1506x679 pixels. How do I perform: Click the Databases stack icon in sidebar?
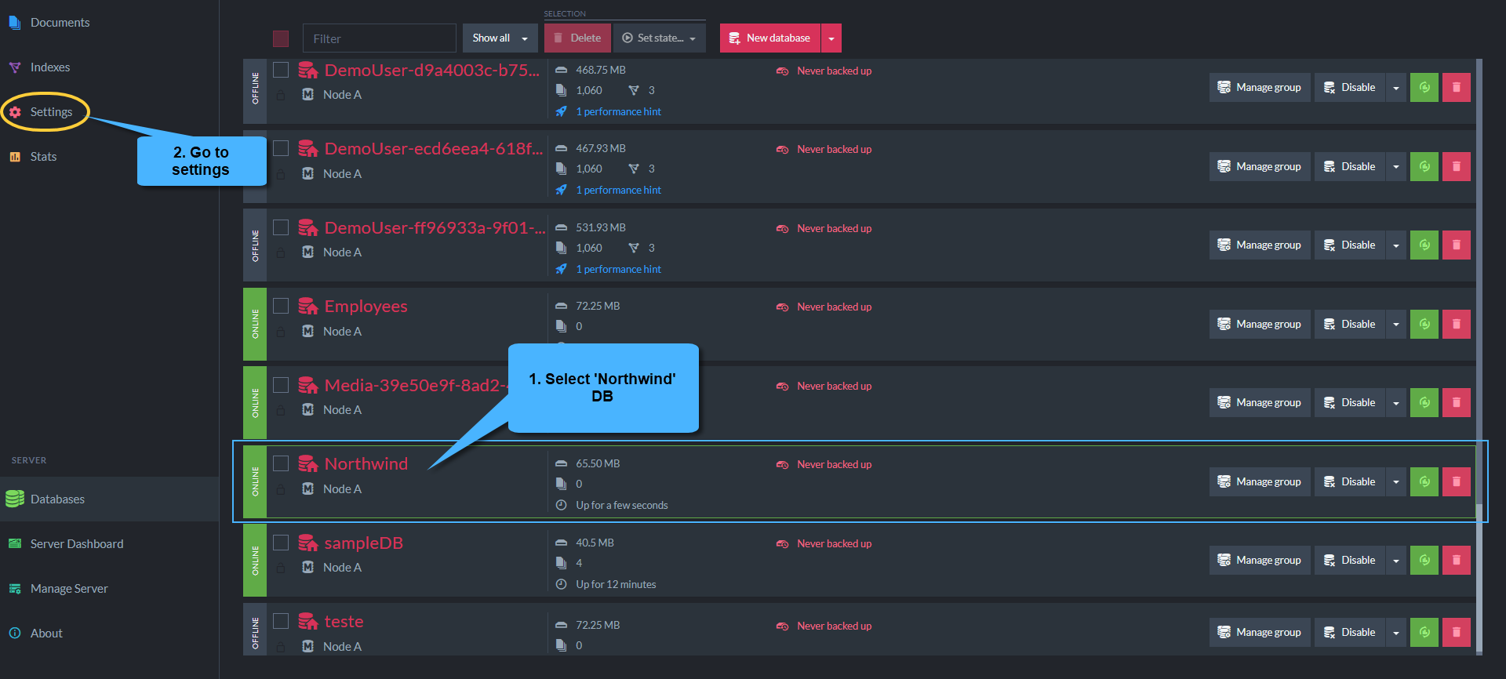coord(15,499)
